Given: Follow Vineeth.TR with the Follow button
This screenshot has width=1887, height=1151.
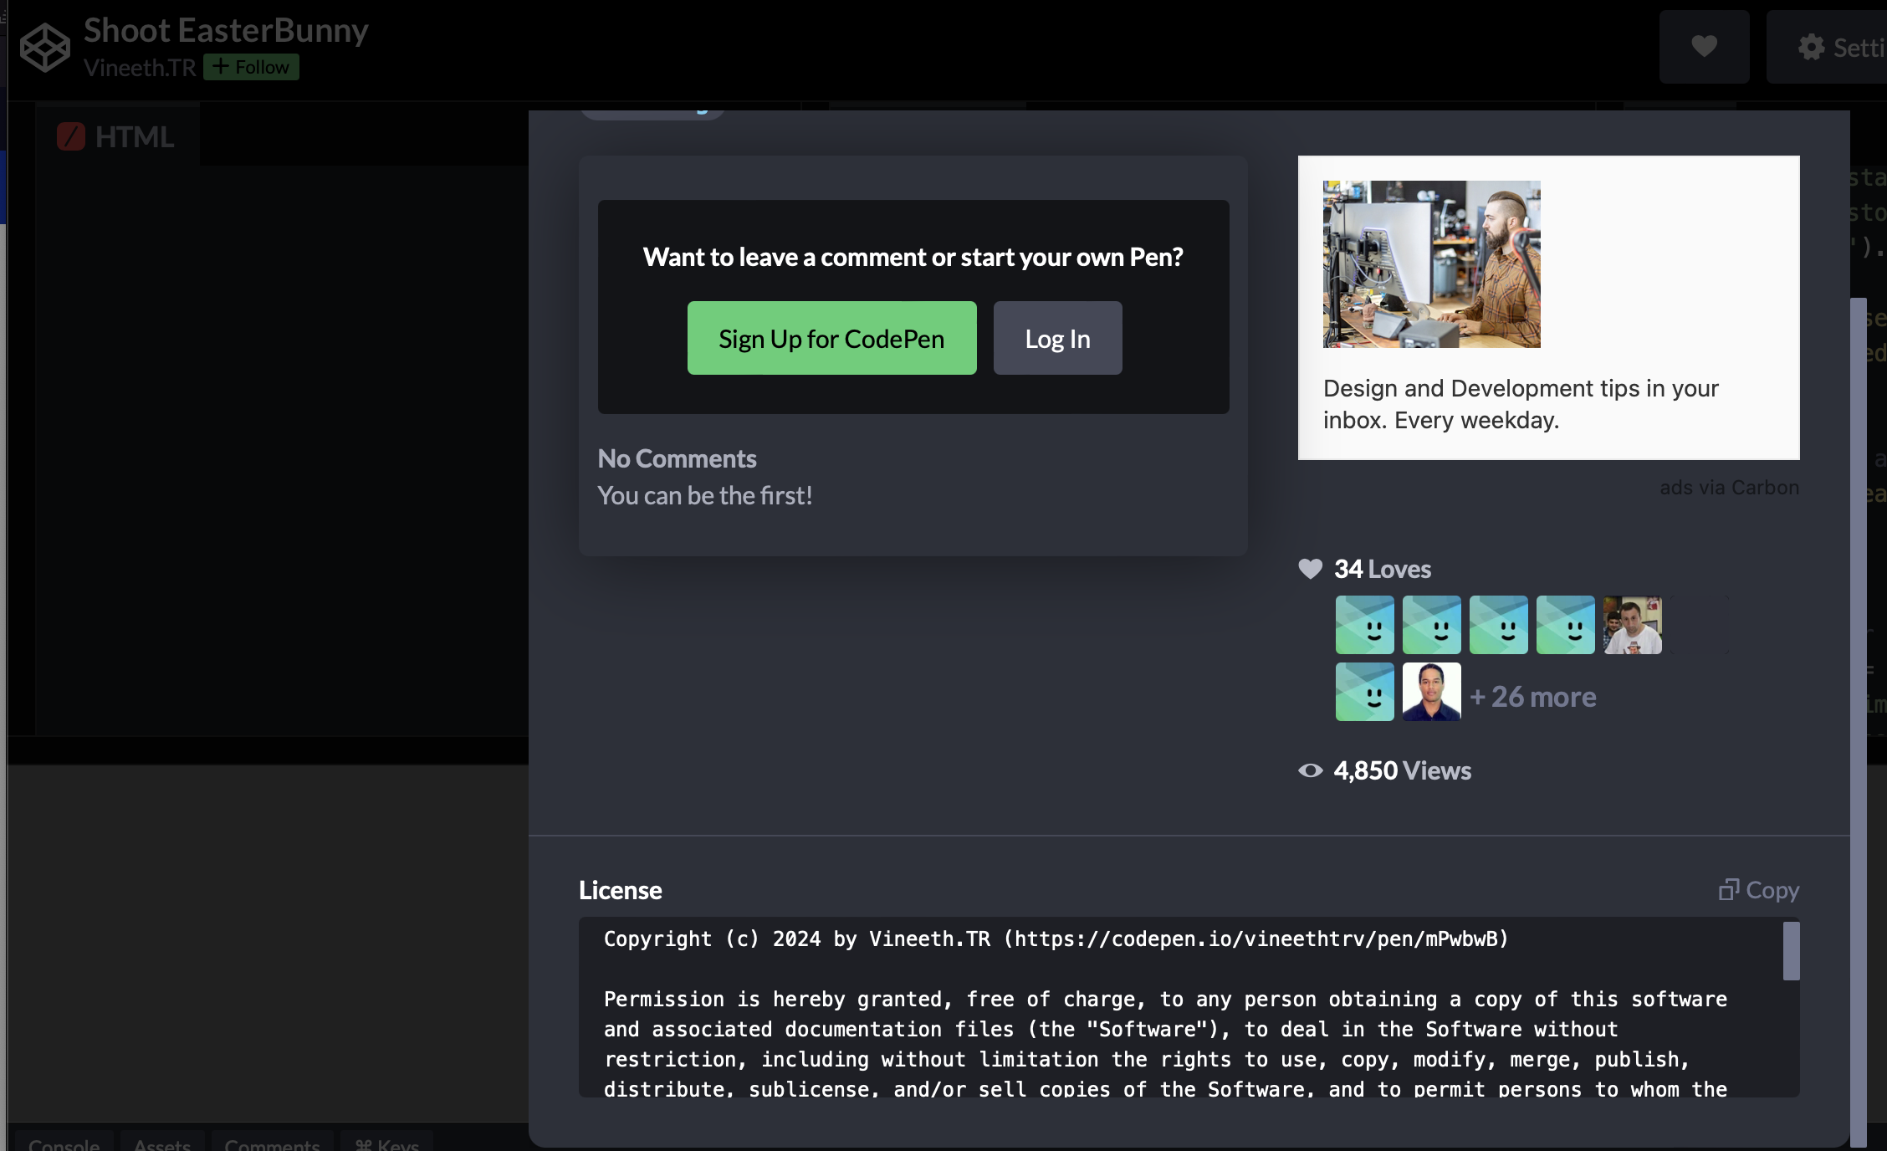Looking at the screenshot, I should [251, 67].
